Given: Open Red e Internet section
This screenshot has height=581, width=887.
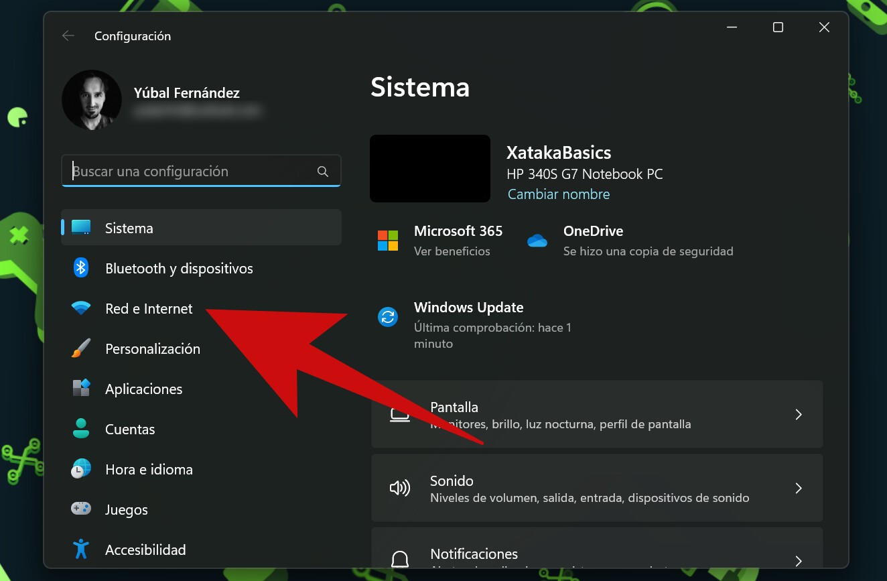Looking at the screenshot, I should [x=201, y=308].
